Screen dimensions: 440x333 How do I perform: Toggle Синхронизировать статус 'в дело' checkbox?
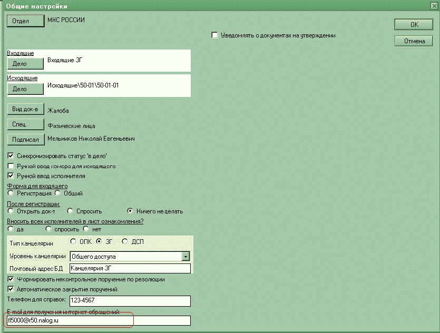click(11, 156)
